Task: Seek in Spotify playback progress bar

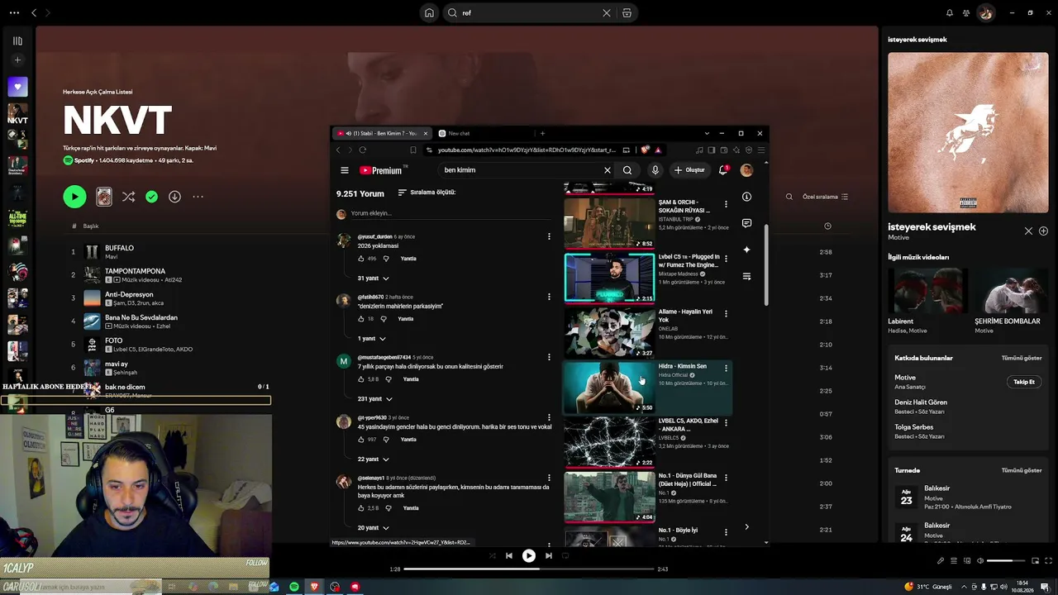Action: click(529, 569)
